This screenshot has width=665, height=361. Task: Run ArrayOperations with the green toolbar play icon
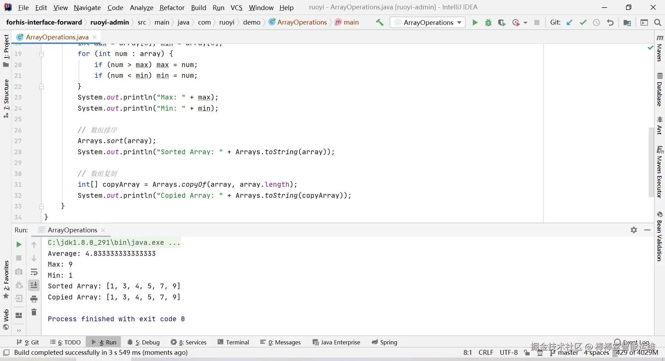click(475, 22)
